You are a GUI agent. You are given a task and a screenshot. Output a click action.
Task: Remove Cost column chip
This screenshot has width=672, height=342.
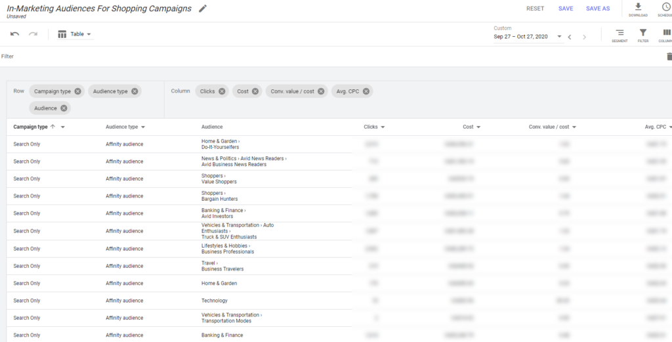click(255, 91)
